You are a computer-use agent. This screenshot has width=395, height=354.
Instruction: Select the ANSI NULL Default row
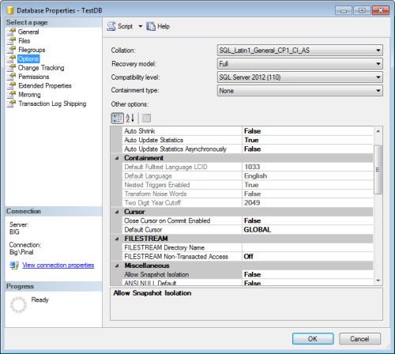pyautogui.click(x=247, y=283)
